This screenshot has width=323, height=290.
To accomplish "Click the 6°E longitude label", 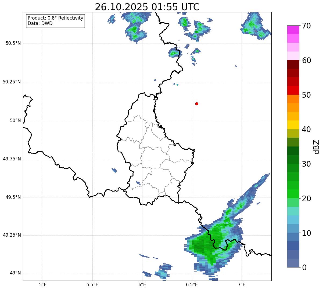I will tap(142, 285).
